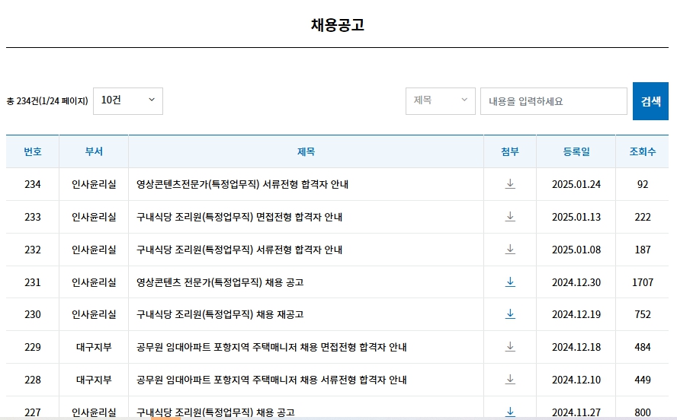Open 구내식당 조리원 서류전형 합격자 안내 post
The image size is (677, 420).
[239, 250]
